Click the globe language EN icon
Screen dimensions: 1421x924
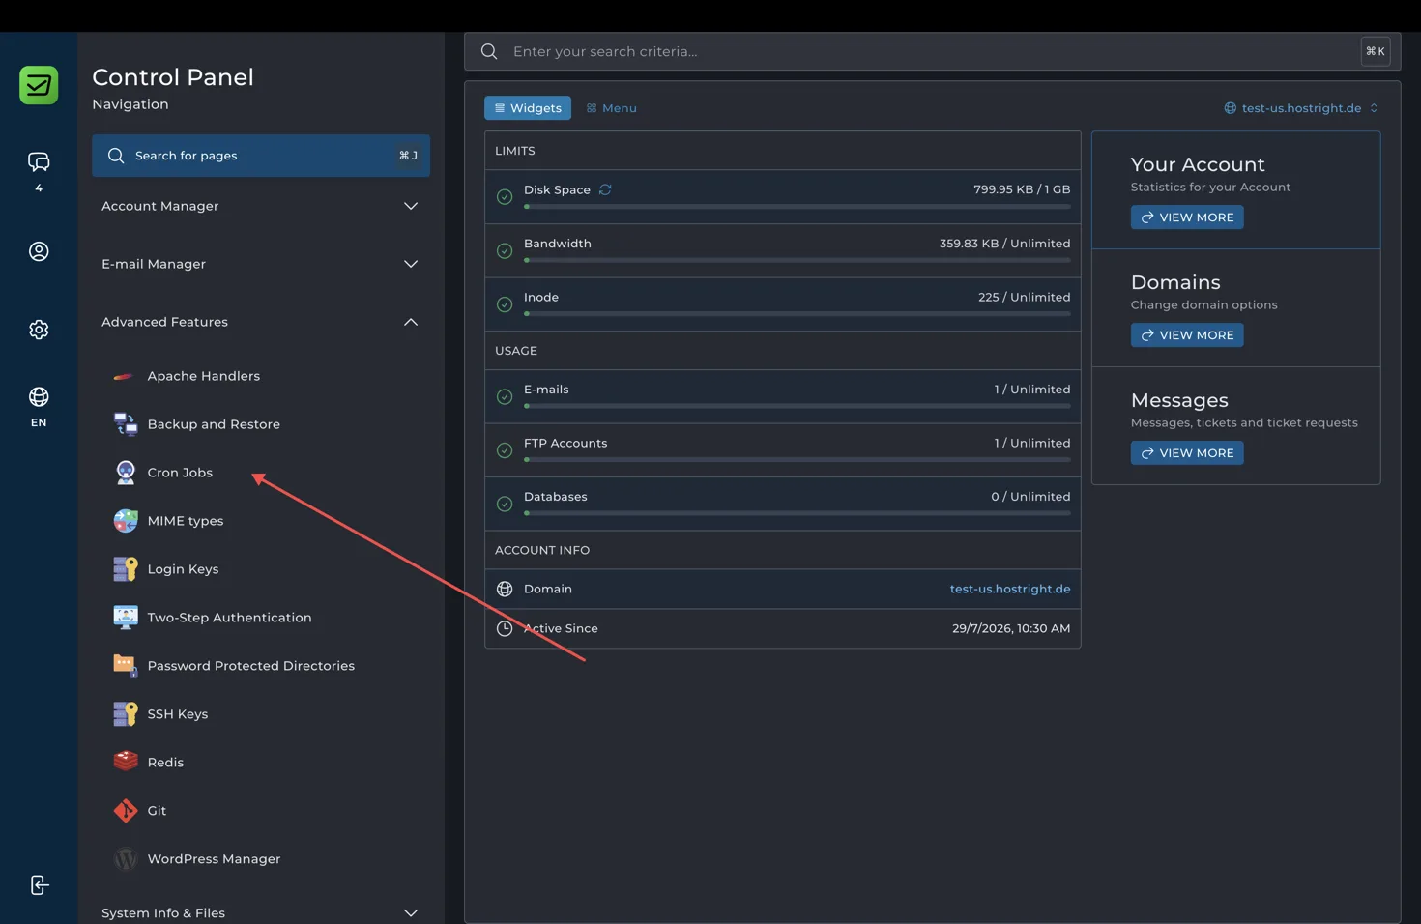tap(39, 397)
